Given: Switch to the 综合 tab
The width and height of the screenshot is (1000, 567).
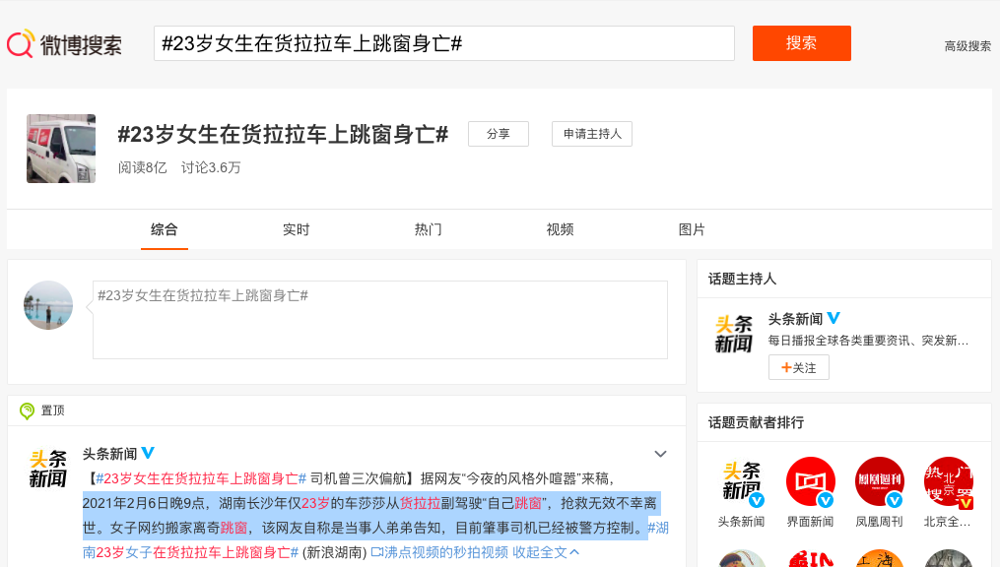Looking at the screenshot, I should pyautogui.click(x=164, y=229).
